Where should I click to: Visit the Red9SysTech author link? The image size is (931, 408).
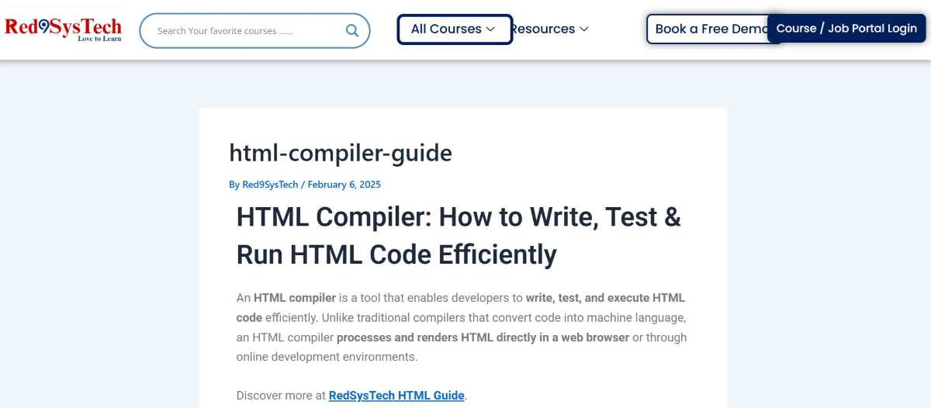[x=270, y=185]
